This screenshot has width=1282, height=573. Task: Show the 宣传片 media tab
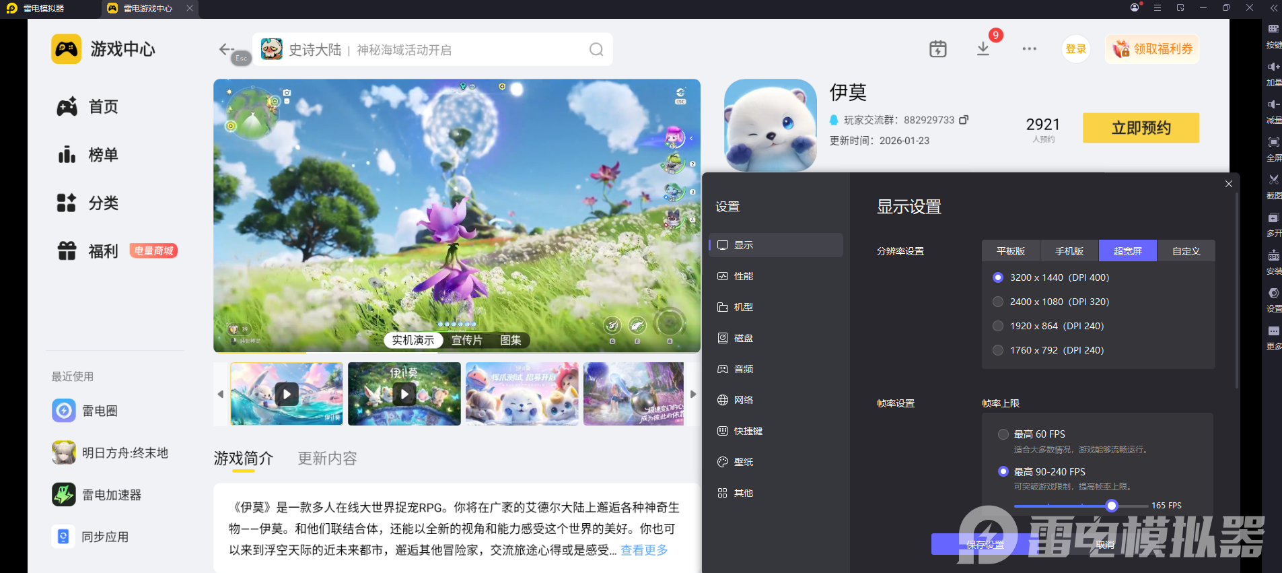tap(467, 340)
